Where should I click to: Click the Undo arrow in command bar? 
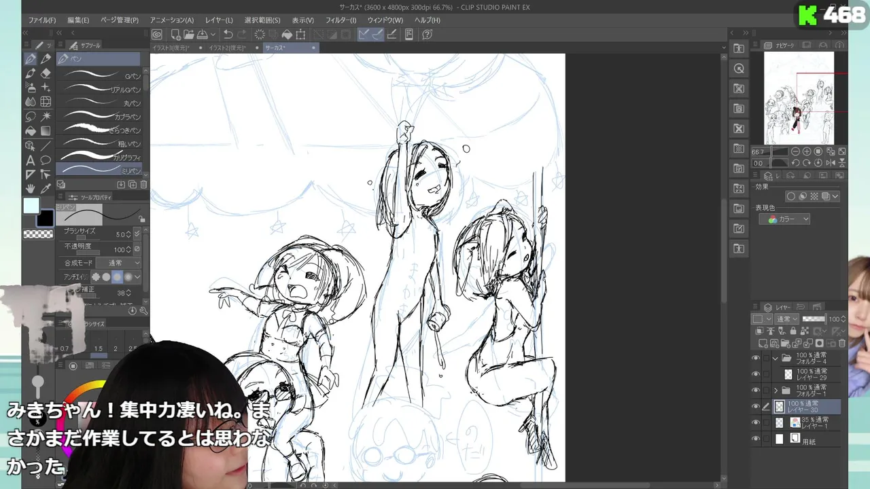[228, 35]
